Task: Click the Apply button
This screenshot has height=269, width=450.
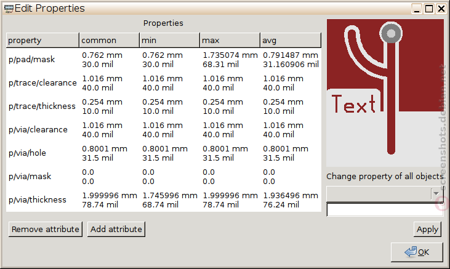Action: [x=427, y=229]
